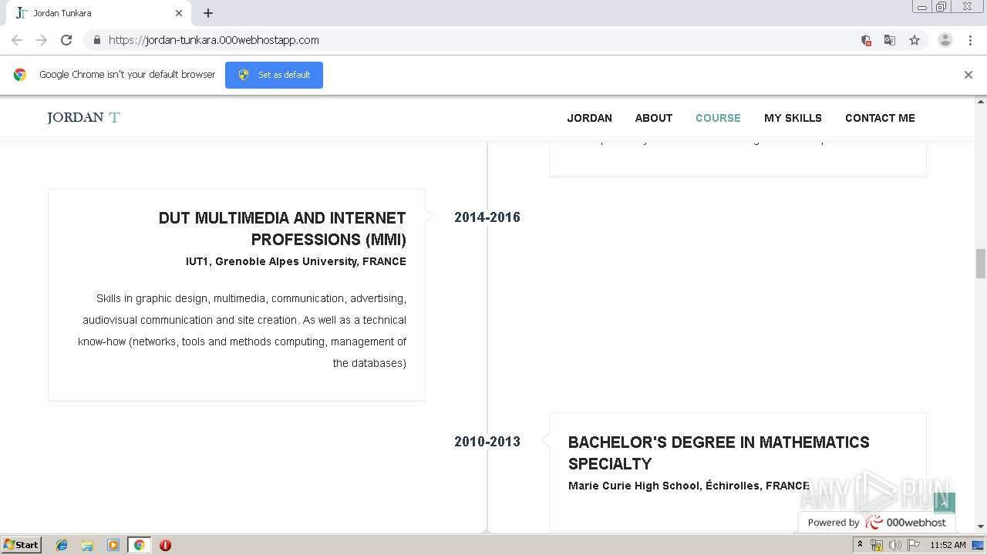987x555 pixels.
Task: Click the JORDAN T site logo
Action: (83, 117)
